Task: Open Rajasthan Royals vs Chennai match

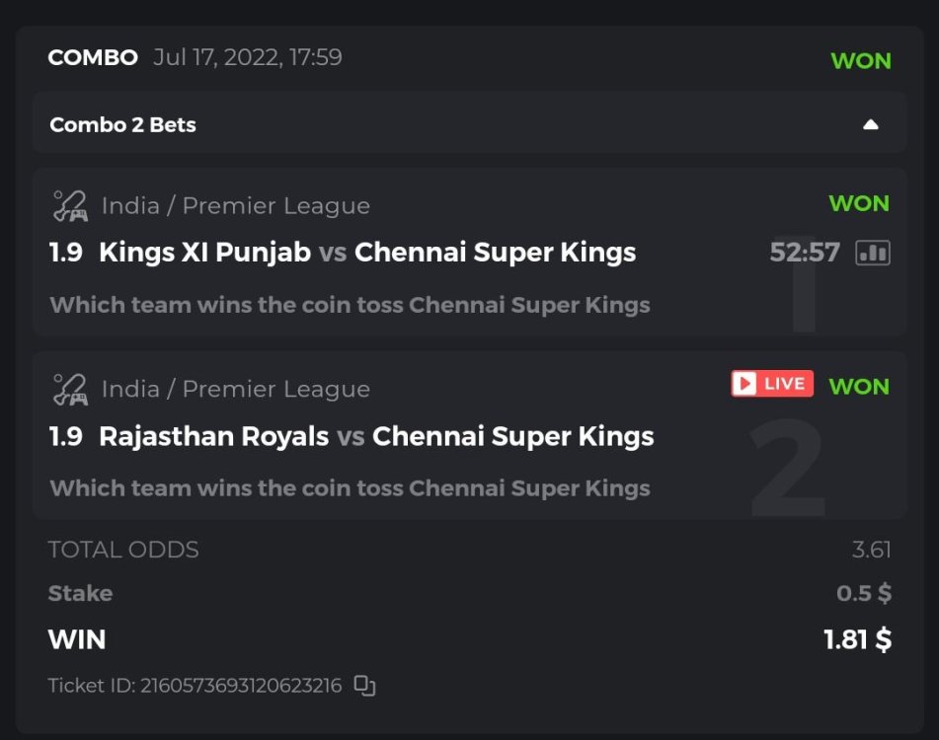Action: (376, 436)
